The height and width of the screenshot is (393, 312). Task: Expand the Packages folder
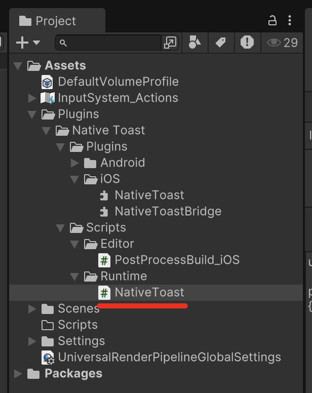point(18,374)
